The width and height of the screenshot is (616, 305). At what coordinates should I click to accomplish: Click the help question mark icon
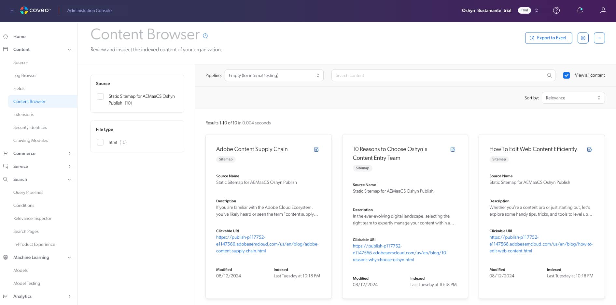pos(556,10)
